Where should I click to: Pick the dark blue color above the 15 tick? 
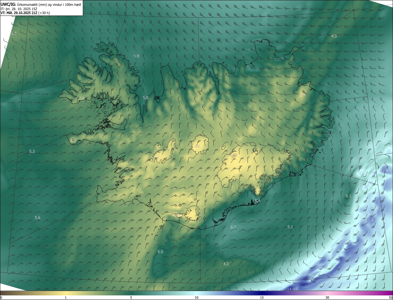(262, 293)
